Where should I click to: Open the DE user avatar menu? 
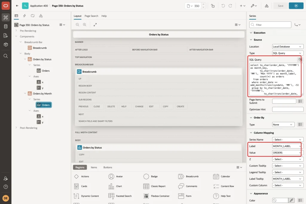click(6, 198)
